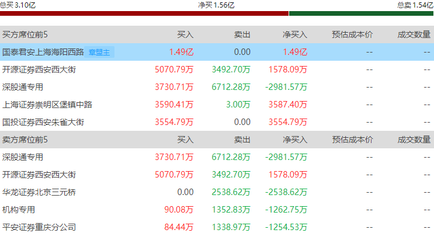Click the 卖方席位前5 section header
The image size is (434, 233).
pos(25,140)
